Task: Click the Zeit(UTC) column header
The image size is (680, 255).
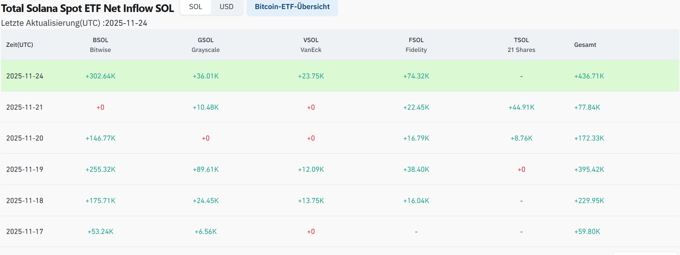Action: click(20, 45)
